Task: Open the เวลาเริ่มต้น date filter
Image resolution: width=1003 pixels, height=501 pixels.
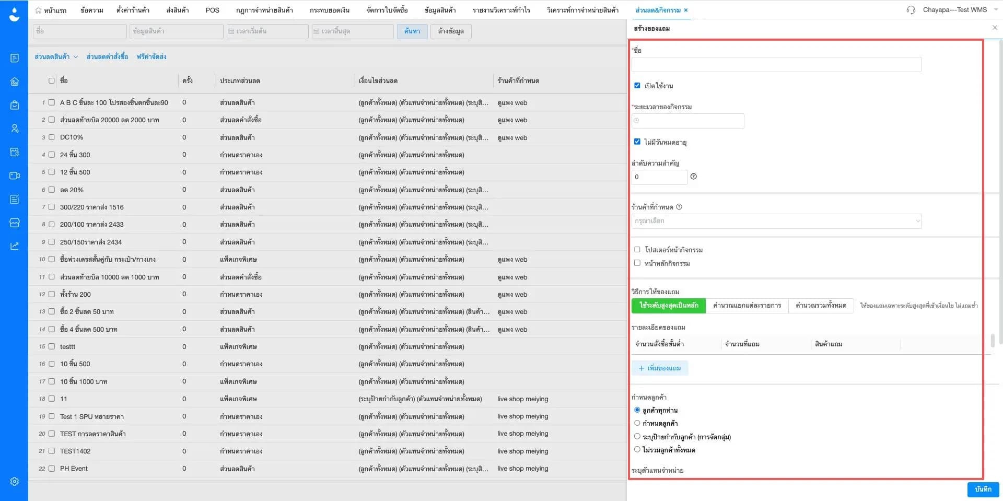Action: 267,31
